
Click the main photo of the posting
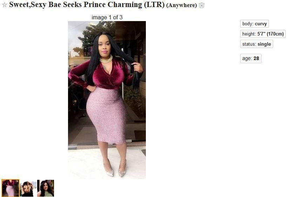click(x=107, y=100)
